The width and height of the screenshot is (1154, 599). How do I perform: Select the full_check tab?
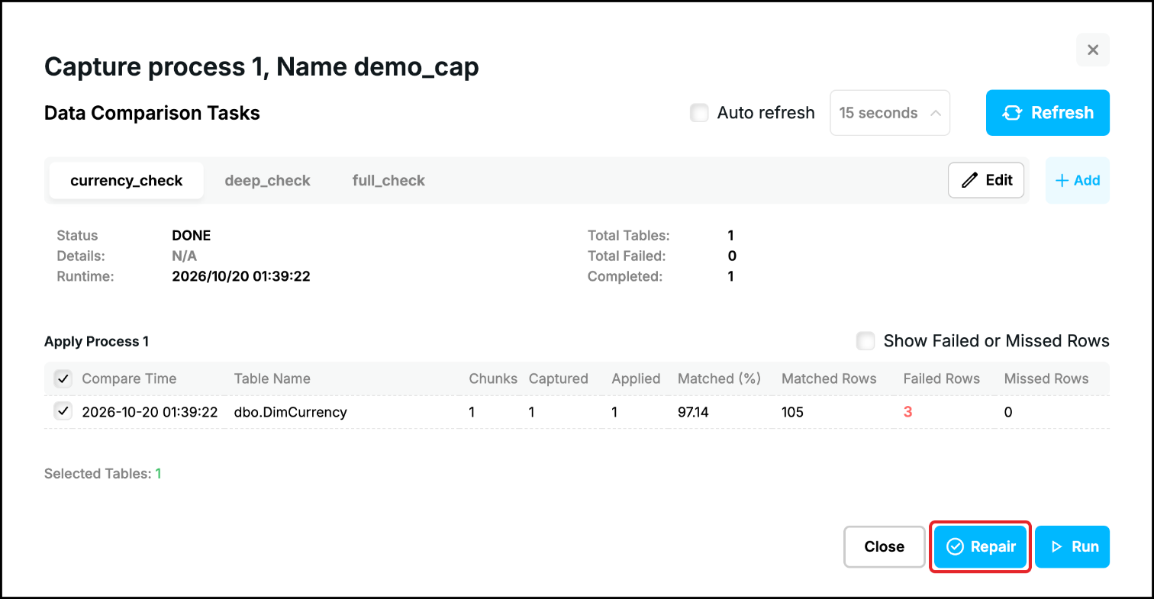tap(388, 181)
